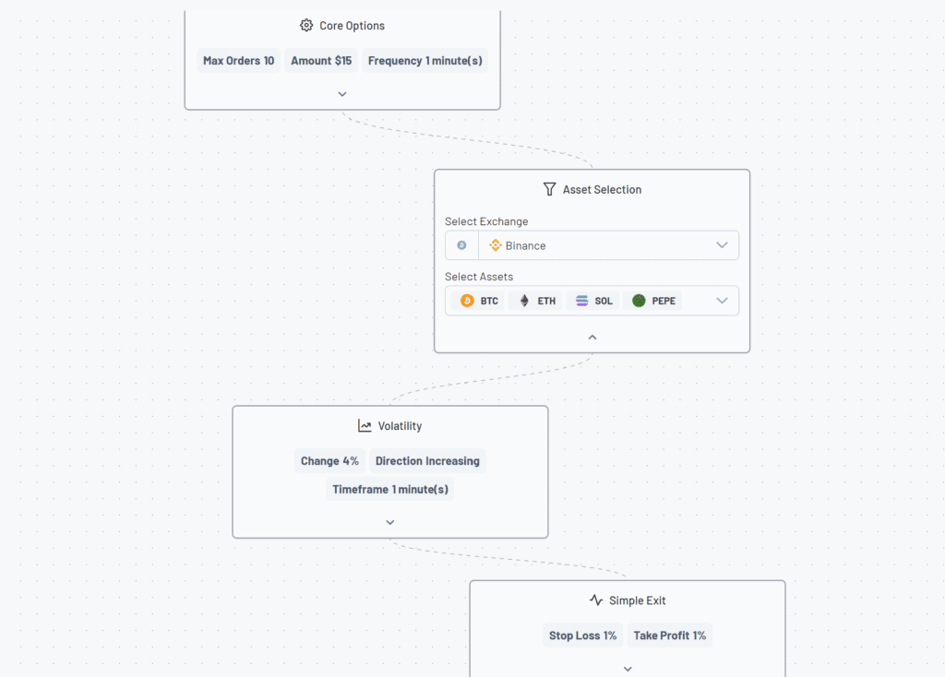Viewport: 945px width, 677px height.
Task: Click the PEPE coin icon
Action: coord(639,301)
